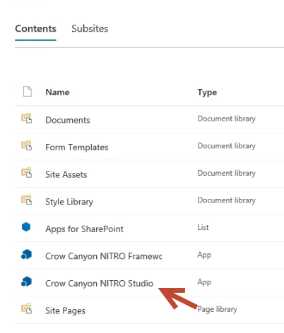Click the Apps for SharePoint hexagon icon
284x333 pixels.
coord(26,227)
